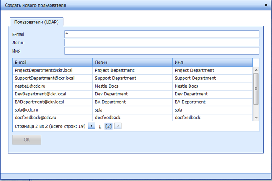The width and height of the screenshot is (272, 181).
Task: Switch to Пользователи (LDAP) tab
Action: 37,22
